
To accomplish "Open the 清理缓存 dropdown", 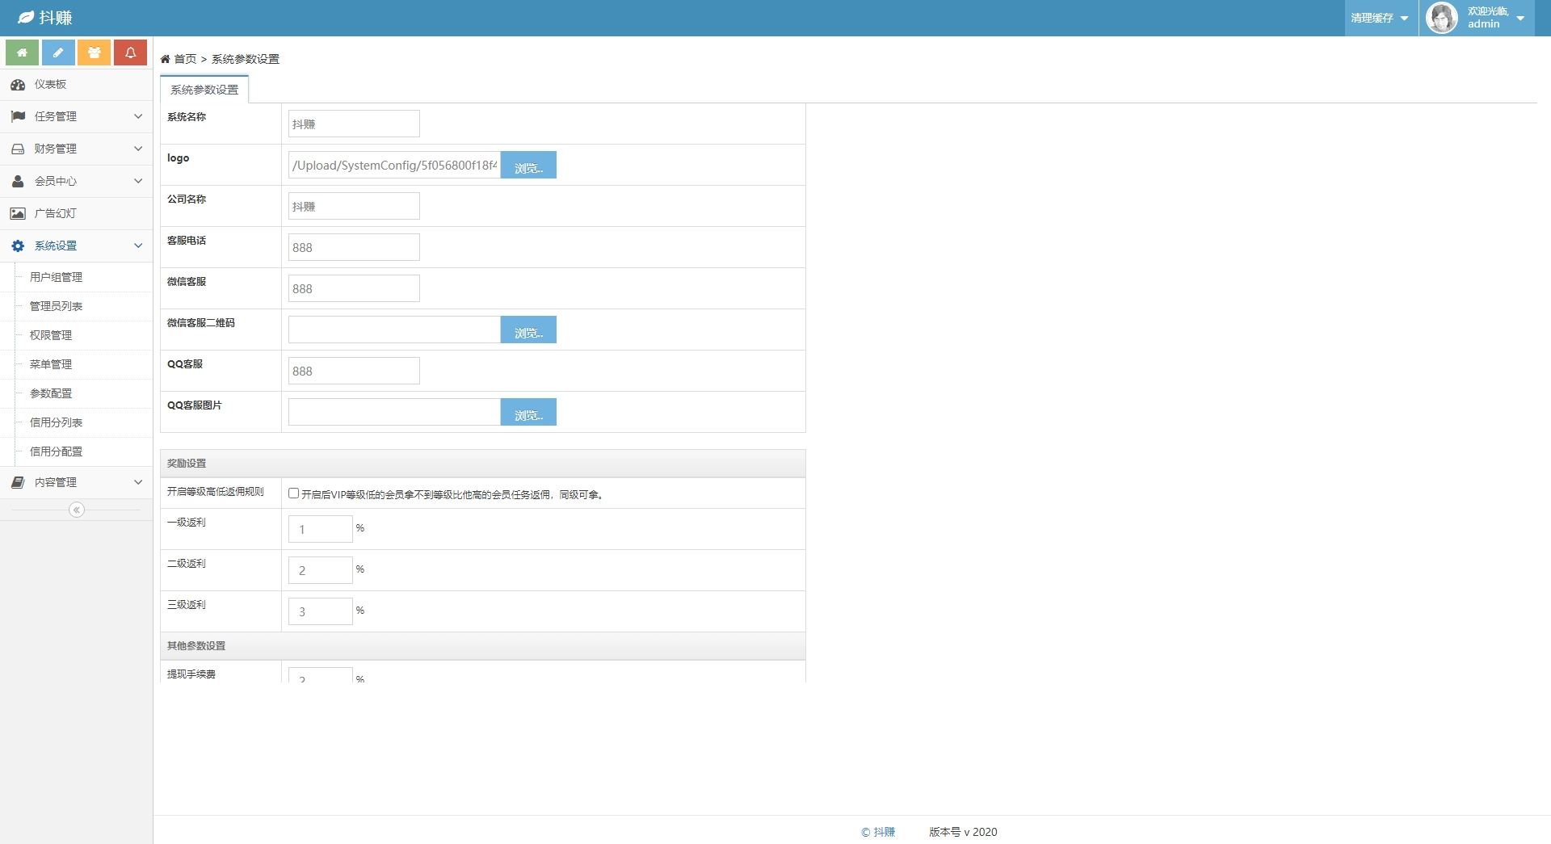I will click(1380, 18).
